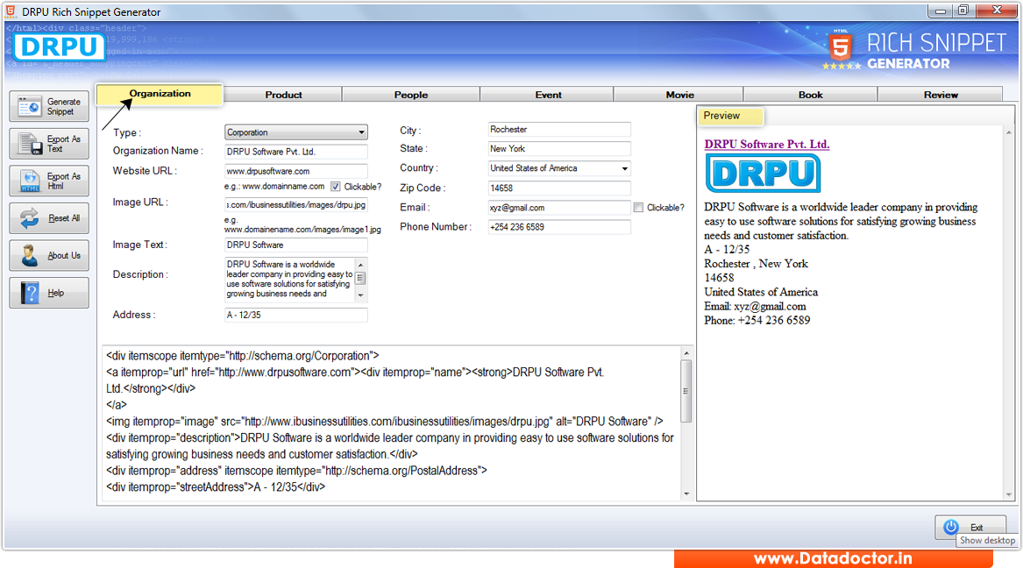Open the DRPU Software Pvt. Ltd. link
The height and width of the screenshot is (568, 1023).
[767, 144]
